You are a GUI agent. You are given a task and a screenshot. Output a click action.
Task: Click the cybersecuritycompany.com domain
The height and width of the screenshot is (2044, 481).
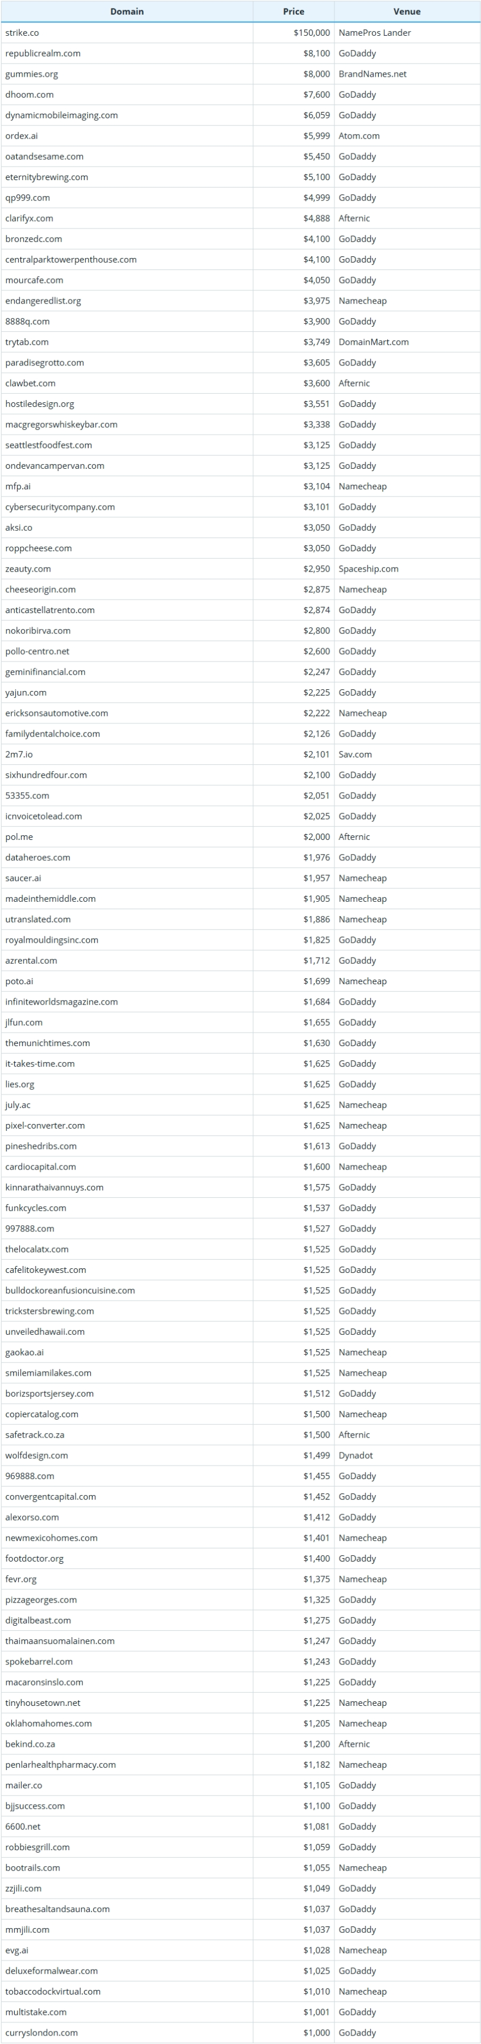click(x=60, y=507)
